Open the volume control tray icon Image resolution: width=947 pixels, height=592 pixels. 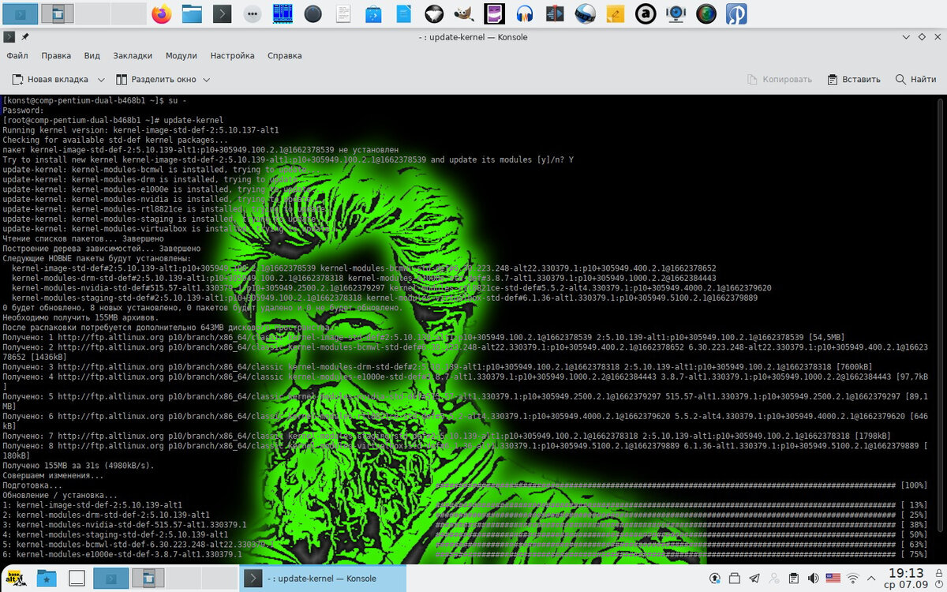(x=814, y=579)
